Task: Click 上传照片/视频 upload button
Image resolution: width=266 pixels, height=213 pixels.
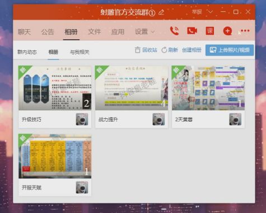Action: coord(230,50)
